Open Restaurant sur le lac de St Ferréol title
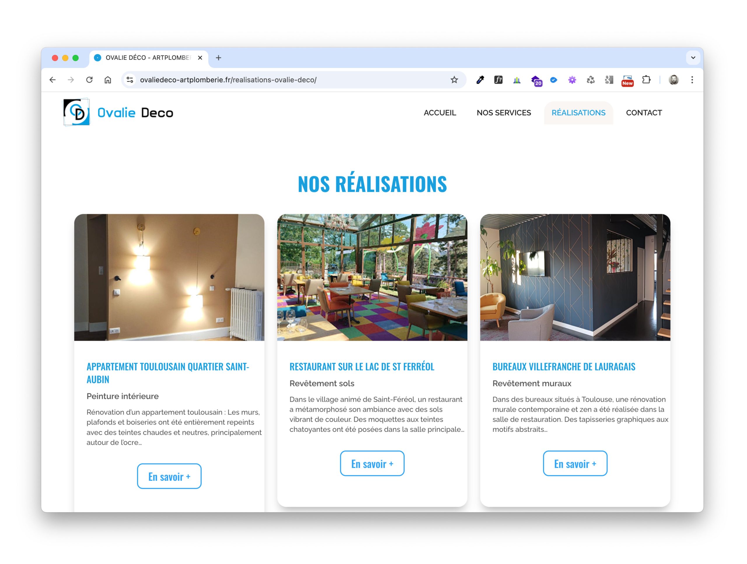 [362, 366]
